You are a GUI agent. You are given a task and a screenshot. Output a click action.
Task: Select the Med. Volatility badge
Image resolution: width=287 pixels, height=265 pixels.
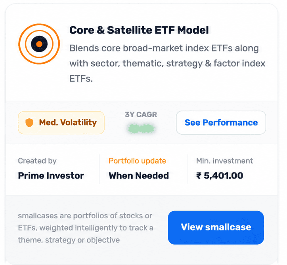coord(61,122)
